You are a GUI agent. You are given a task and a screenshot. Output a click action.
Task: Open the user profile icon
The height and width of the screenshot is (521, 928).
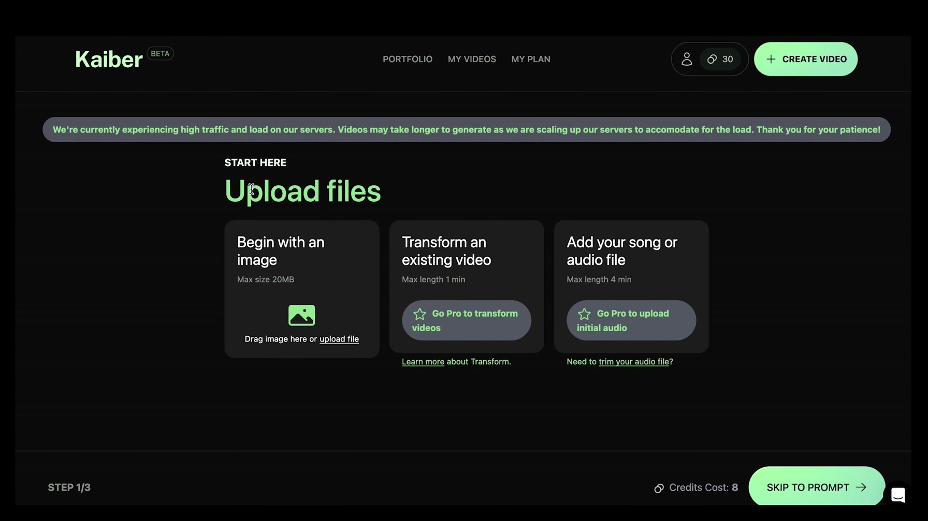[x=687, y=59]
